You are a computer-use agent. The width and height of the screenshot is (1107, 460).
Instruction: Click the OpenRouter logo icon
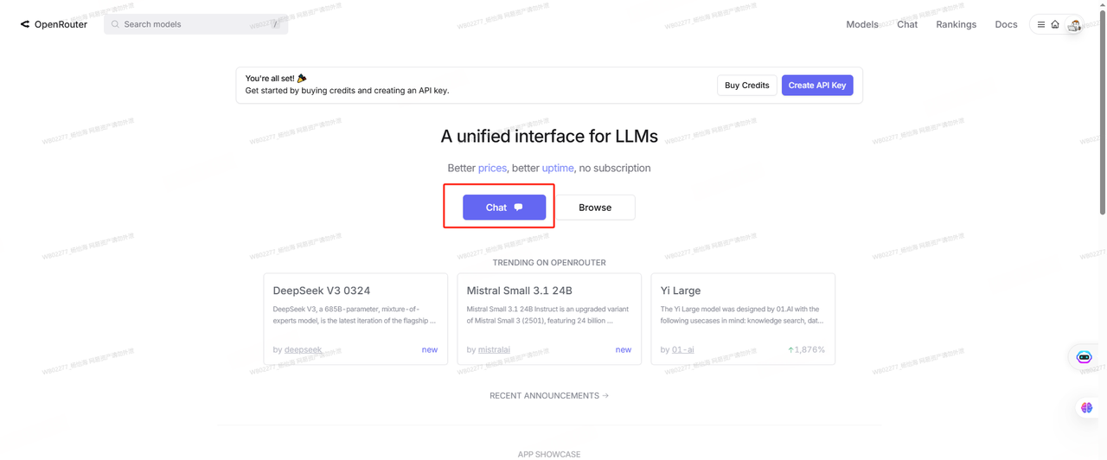(x=25, y=24)
